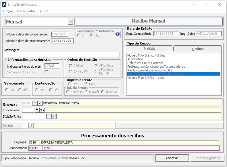Screen dimensions: 227x167
Task: Click the Processar Recibos button
Action: [207, 158]
